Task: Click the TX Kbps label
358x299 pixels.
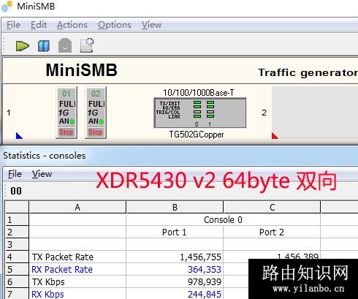Action: click(x=48, y=282)
